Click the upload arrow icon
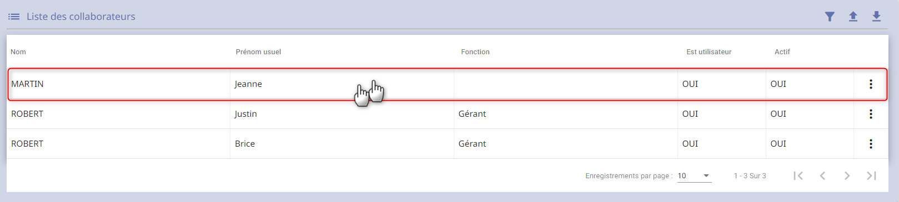Image resolution: width=899 pixels, height=202 pixels. (x=853, y=17)
